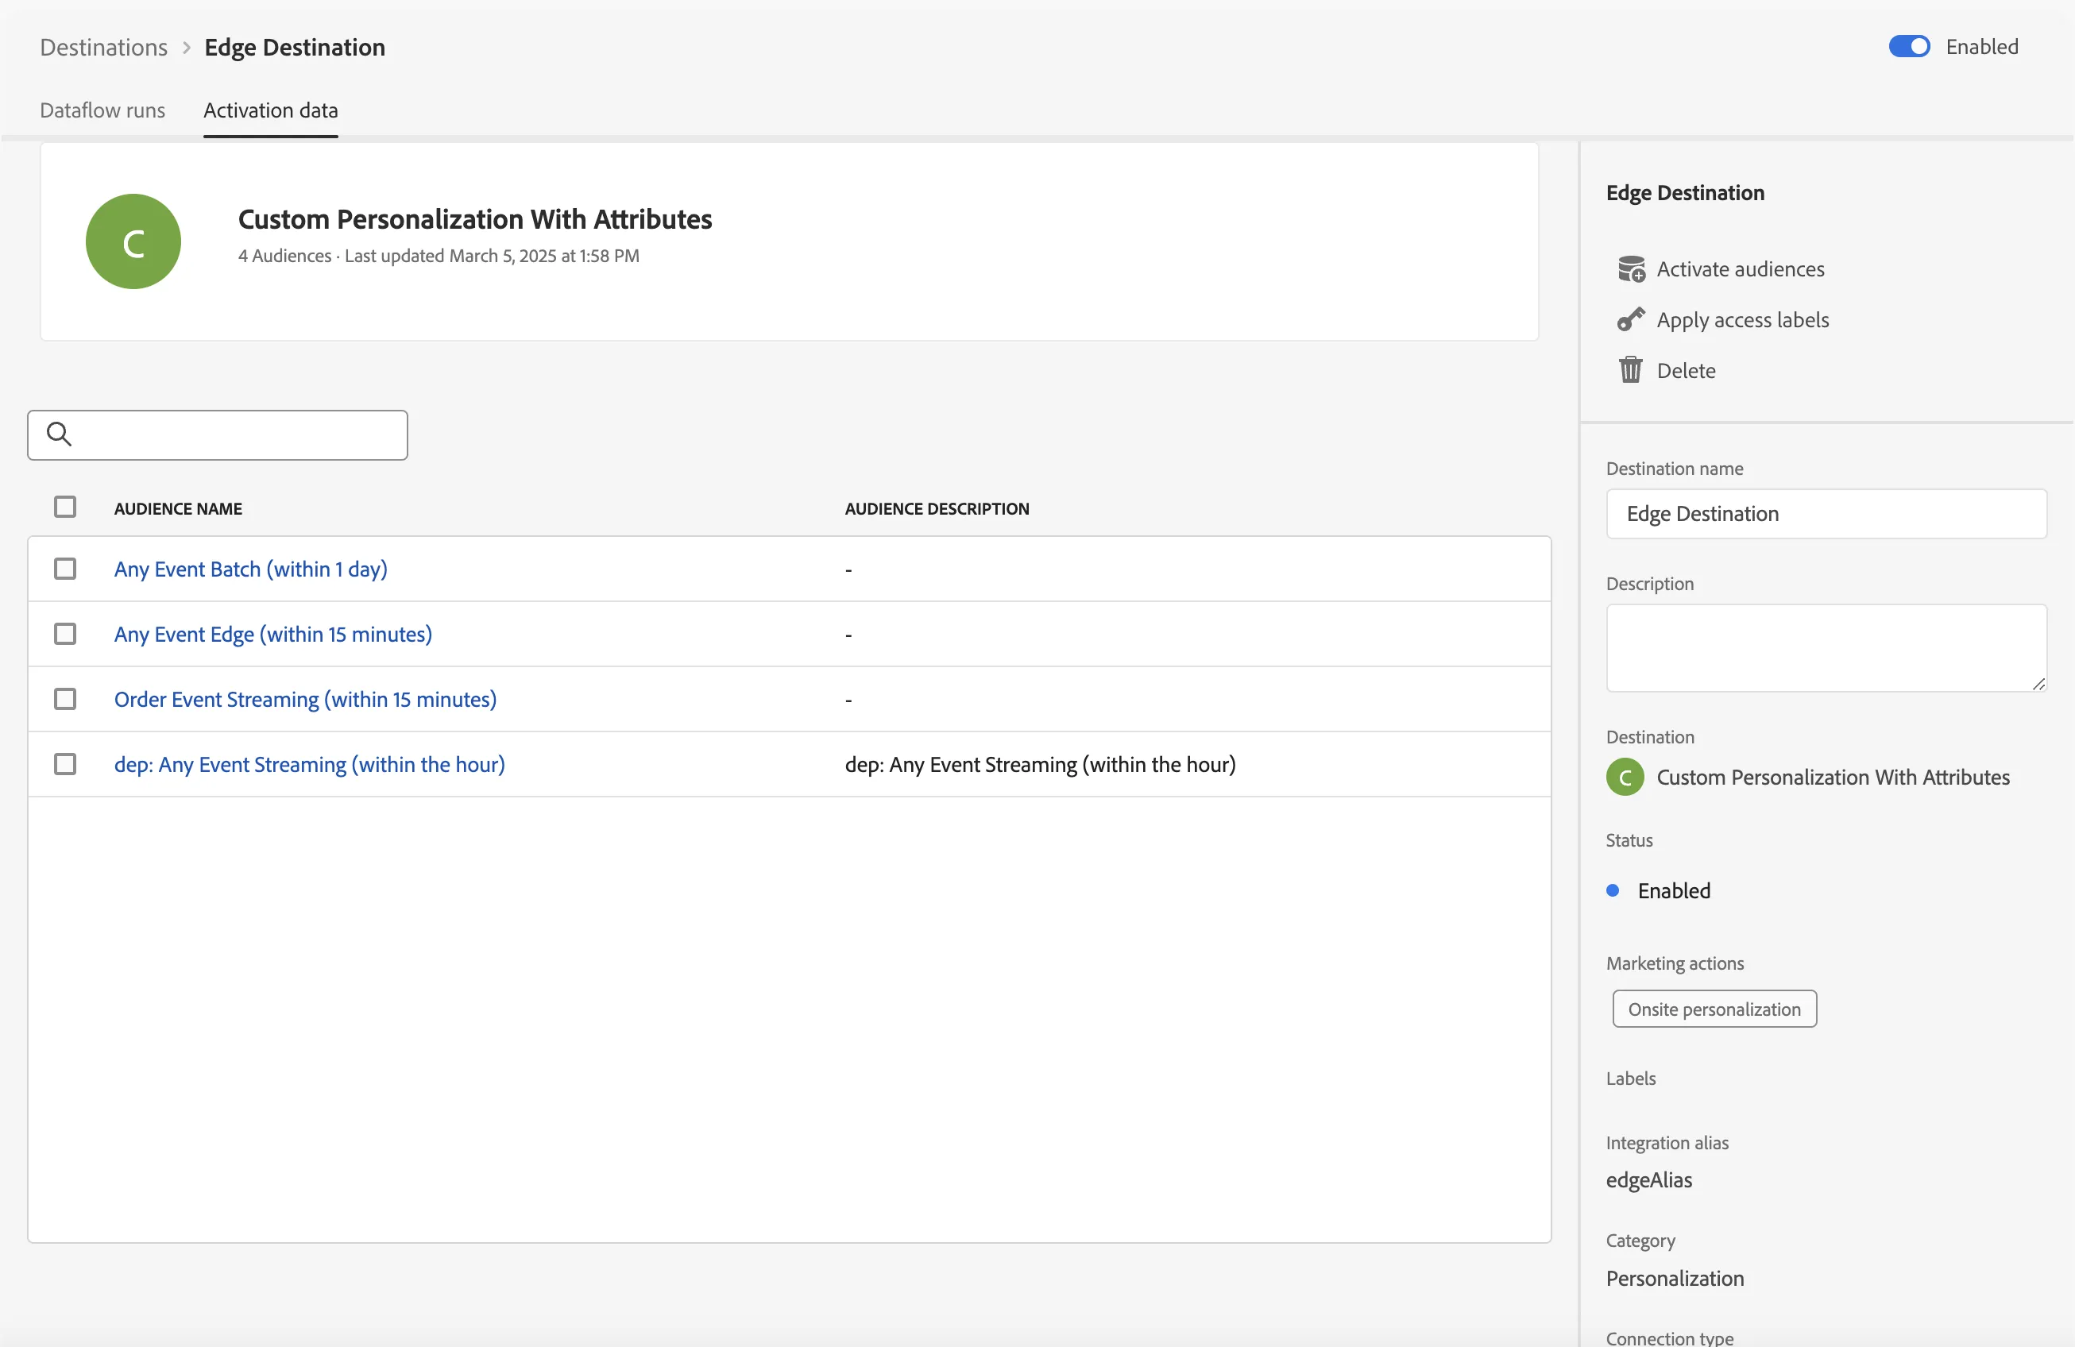2075x1347 pixels.
Task: Open Any Event Batch (within 1 day) audience
Action: point(251,569)
